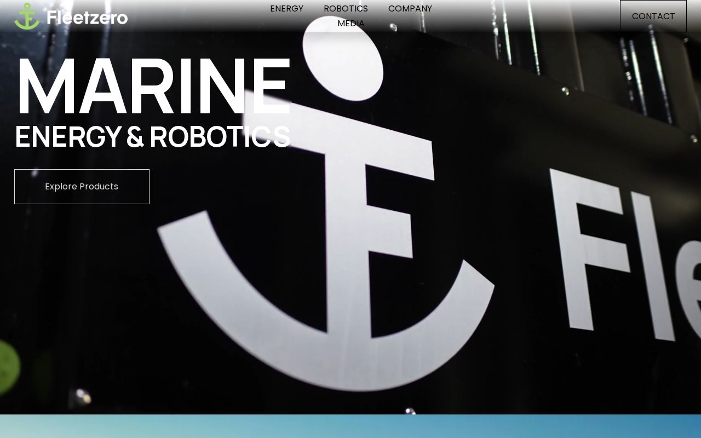
Task: Click the CONTACT button
Action: pos(653,16)
